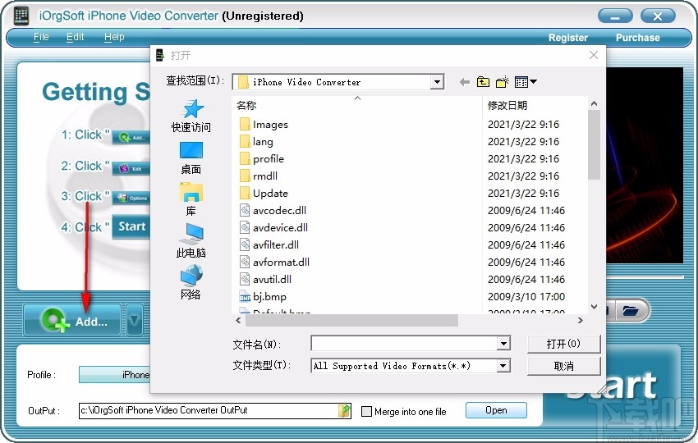Click the vertical scrollbar thumb in file list
Viewport: 698px width, 443px height.
click(594, 145)
